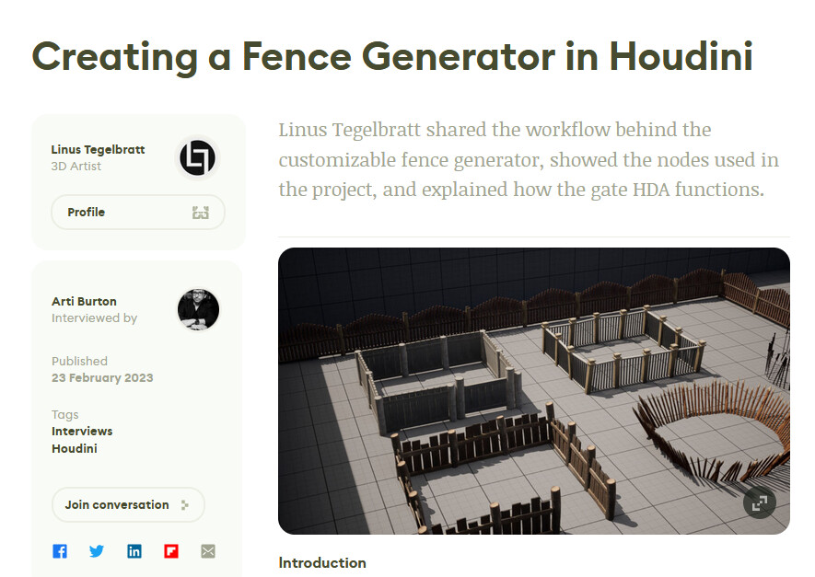Open Linus Tegelbratt's Profile button

138,212
